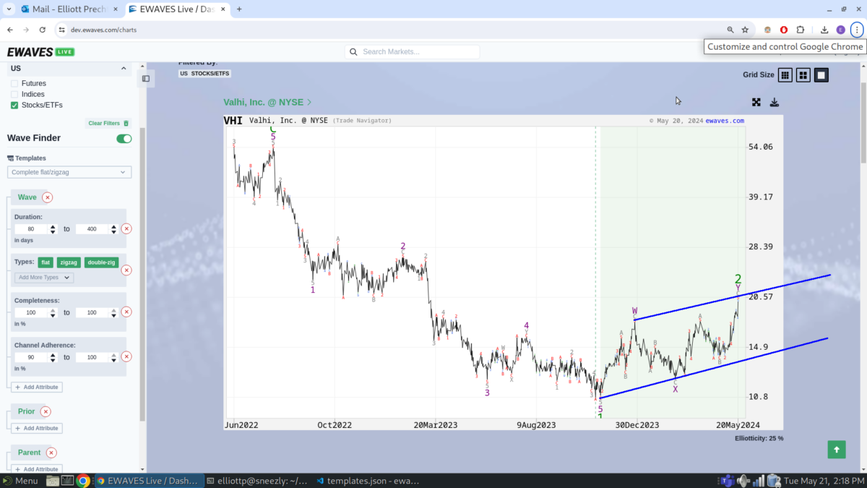867x488 pixels.
Task: Click the green scroll-to-top arrow button
Action: pos(837,450)
